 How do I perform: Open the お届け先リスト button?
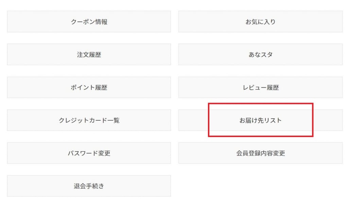[260, 120]
